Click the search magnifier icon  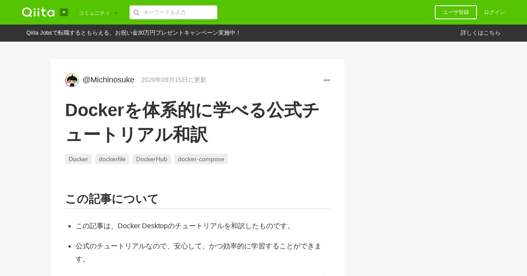pyautogui.click(x=137, y=12)
